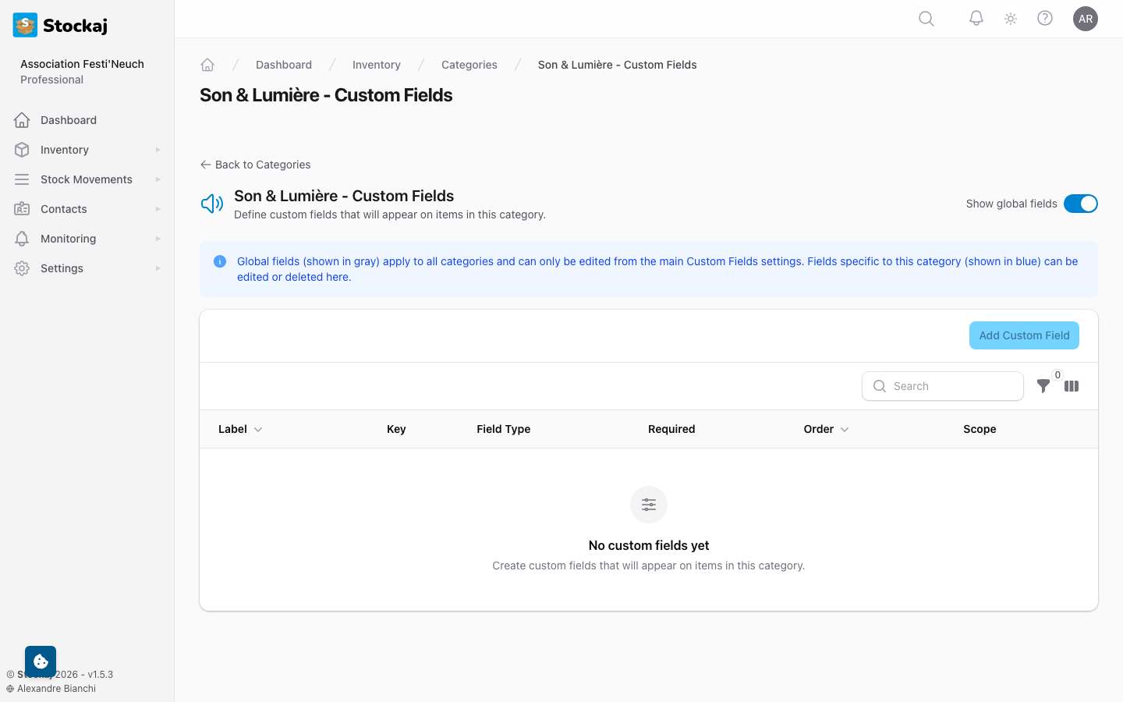Switch theme with the sun icon

(x=1011, y=19)
